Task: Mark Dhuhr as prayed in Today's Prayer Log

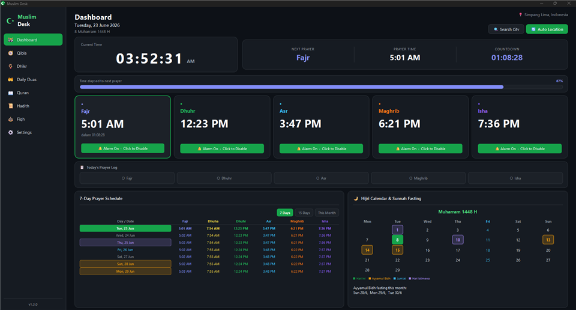Action: (x=224, y=178)
